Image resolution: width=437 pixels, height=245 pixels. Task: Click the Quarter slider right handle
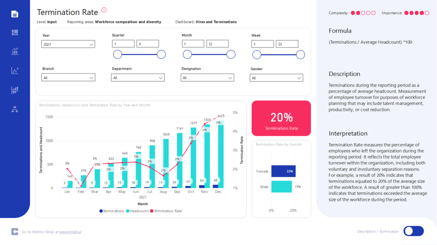[161, 54]
